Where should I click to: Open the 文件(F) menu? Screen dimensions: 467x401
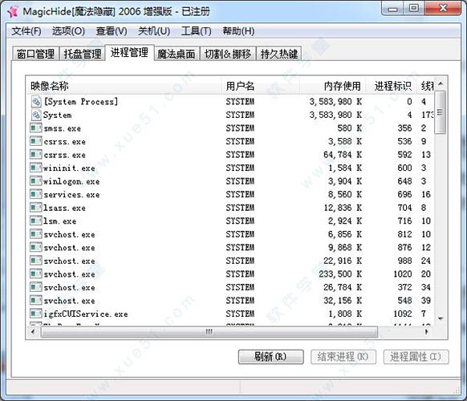(26, 31)
